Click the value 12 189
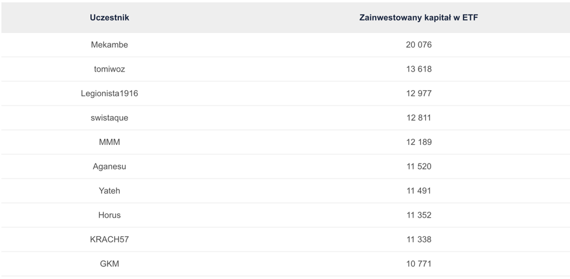This screenshot has width=570, height=279. [x=418, y=142]
